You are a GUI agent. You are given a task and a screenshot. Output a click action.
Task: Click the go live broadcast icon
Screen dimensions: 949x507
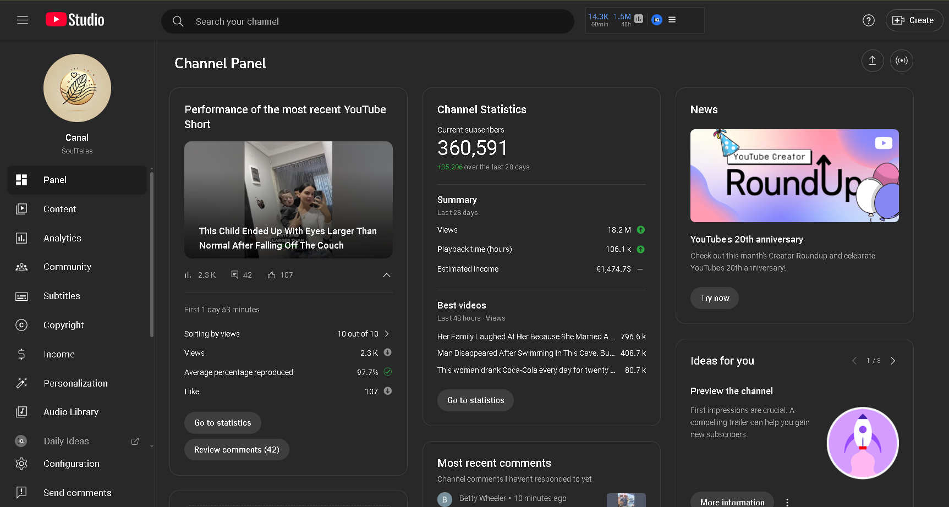point(901,60)
